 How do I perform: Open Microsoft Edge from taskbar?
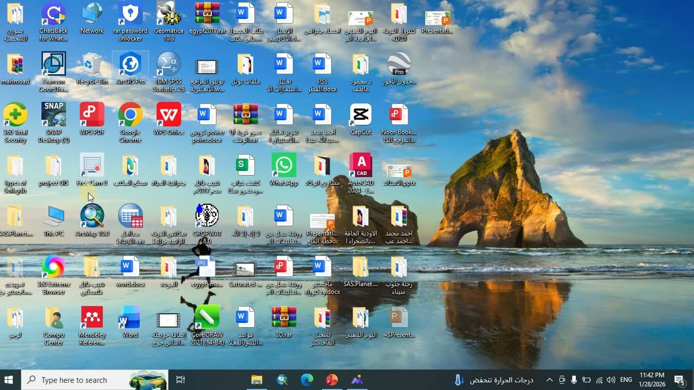(307, 380)
